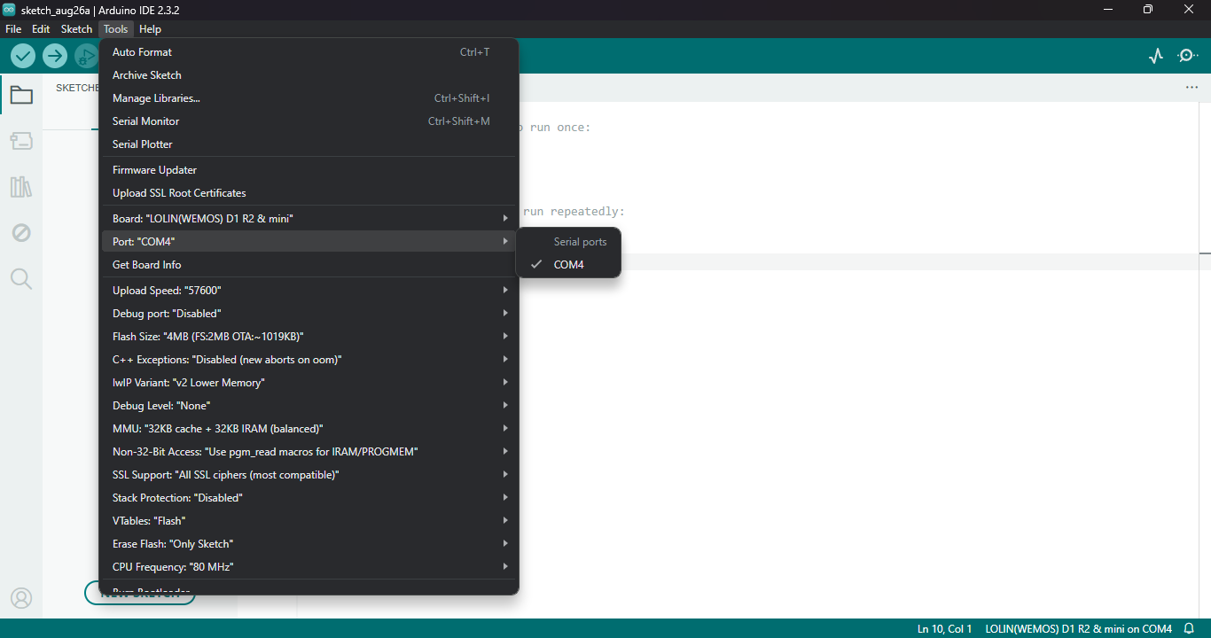Expand the VTables "Flash" submenu
Image resolution: width=1211 pixels, height=638 pixels.
pyautogui.click(x=309, y=521)
